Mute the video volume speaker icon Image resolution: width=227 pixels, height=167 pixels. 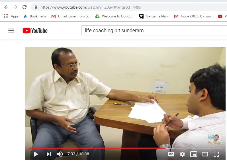[60, 154]
